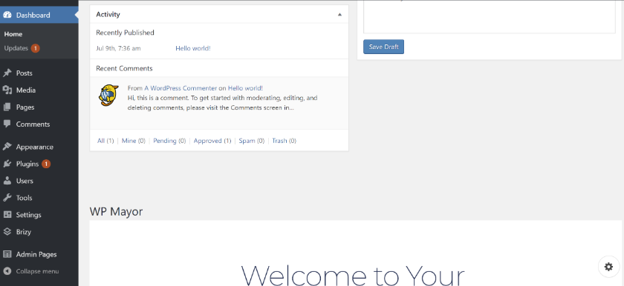624x286 pixels.
Task: Click the Collapse menu arrow icon
Action: 7,271
